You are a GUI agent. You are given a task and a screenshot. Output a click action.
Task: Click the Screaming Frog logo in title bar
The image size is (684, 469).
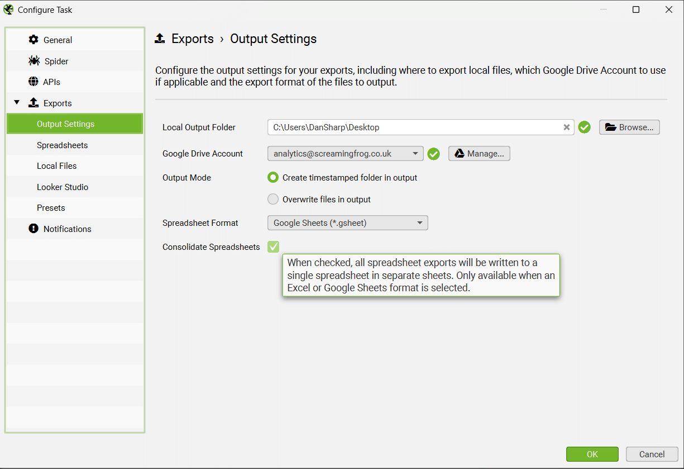tap(8, 10)
